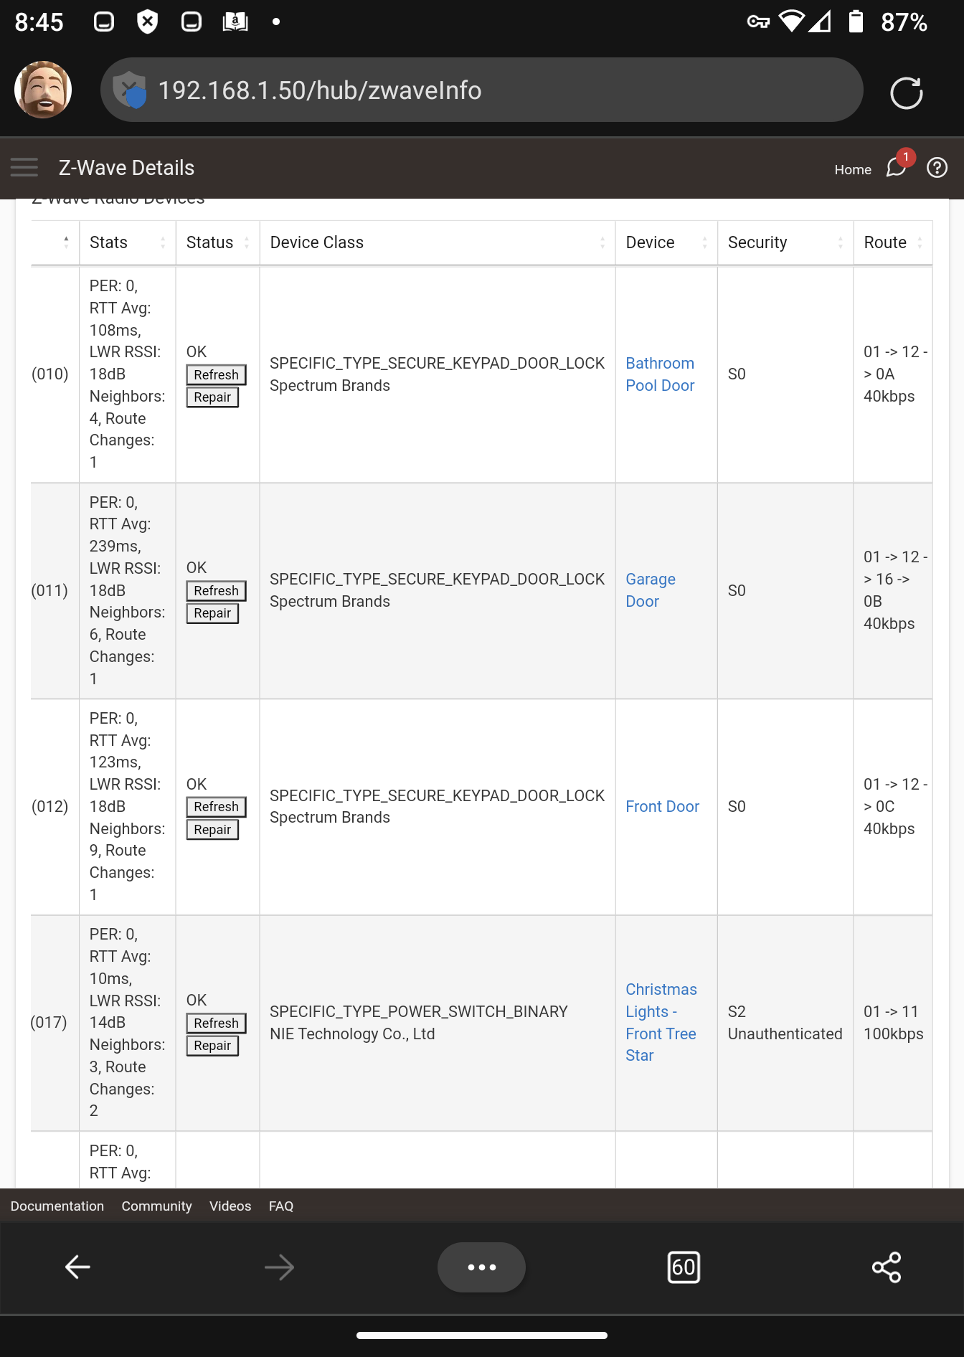Screen dimensions: 964x1357
Task: Open the help question mark icon
Action: coord(937,167)
